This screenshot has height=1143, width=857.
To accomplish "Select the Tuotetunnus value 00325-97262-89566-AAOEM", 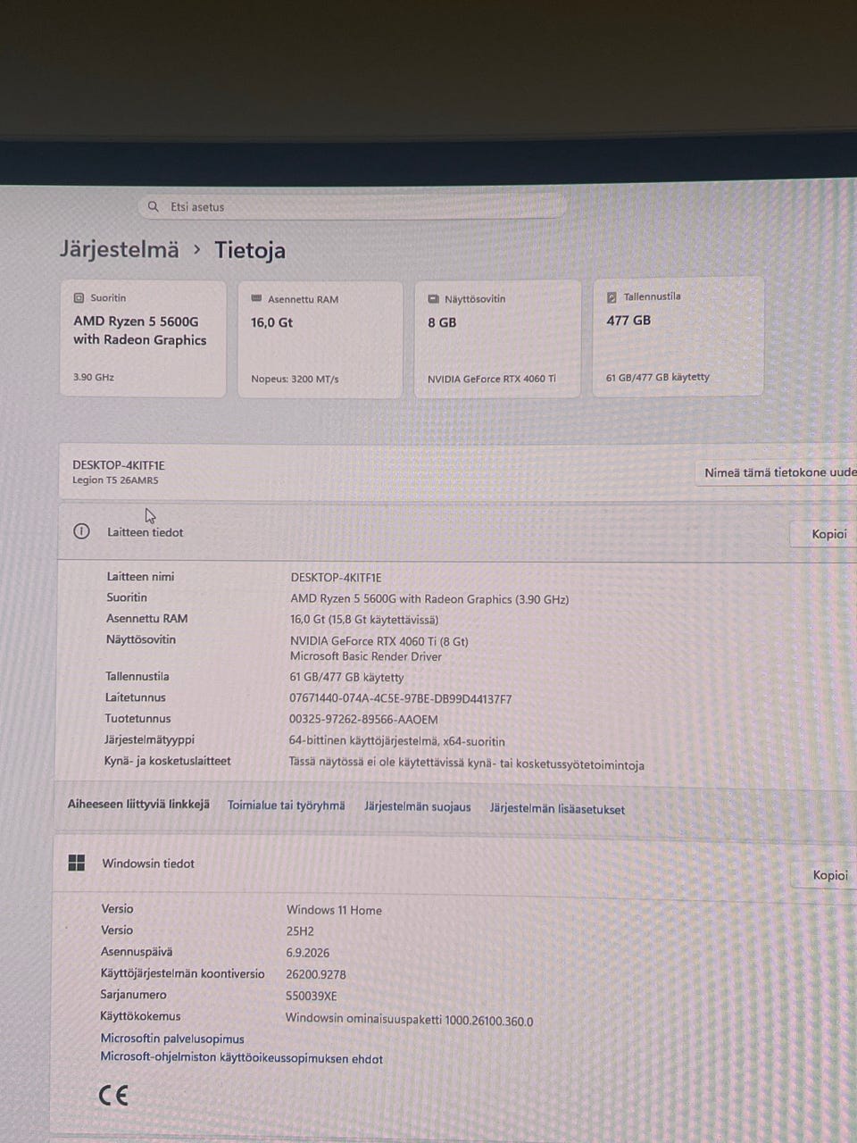I will (x=363, y=720).
